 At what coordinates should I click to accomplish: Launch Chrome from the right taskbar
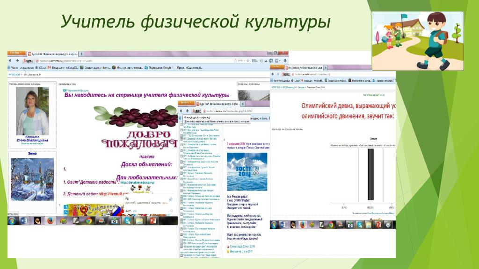point(331,225)
